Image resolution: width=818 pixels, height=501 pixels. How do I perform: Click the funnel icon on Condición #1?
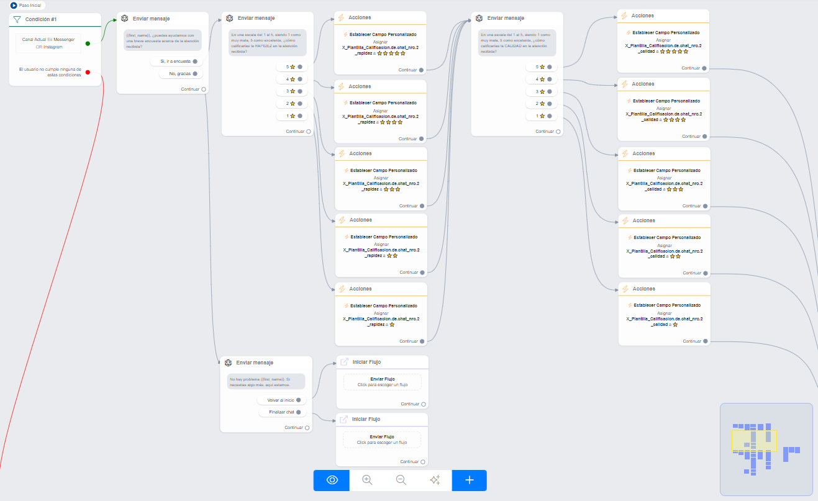(17, 19)
